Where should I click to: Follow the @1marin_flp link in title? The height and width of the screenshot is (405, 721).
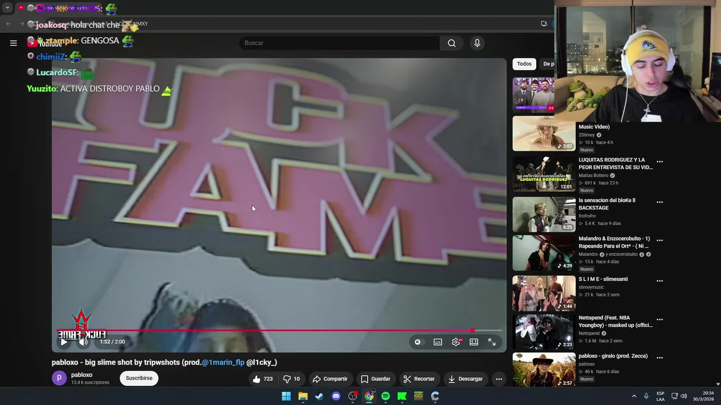pyautogui.click(x=223, y=362)
